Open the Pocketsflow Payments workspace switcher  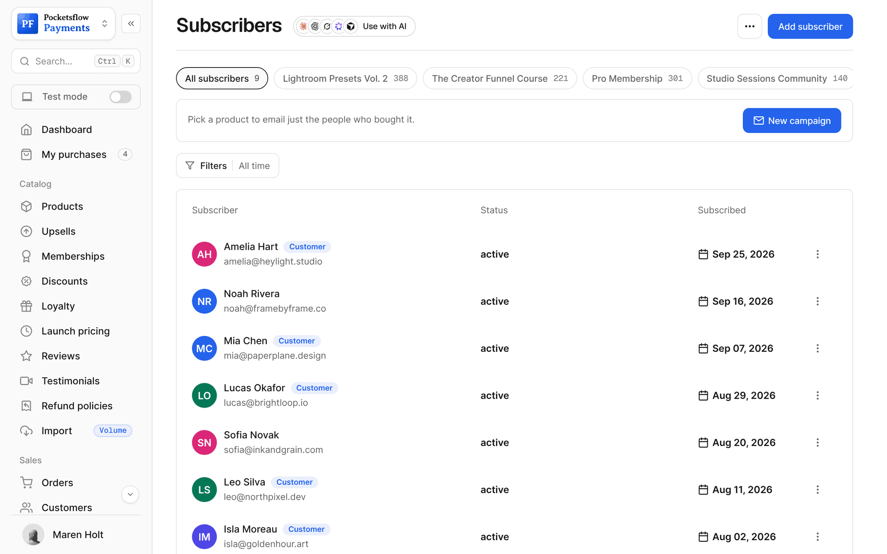64,23
